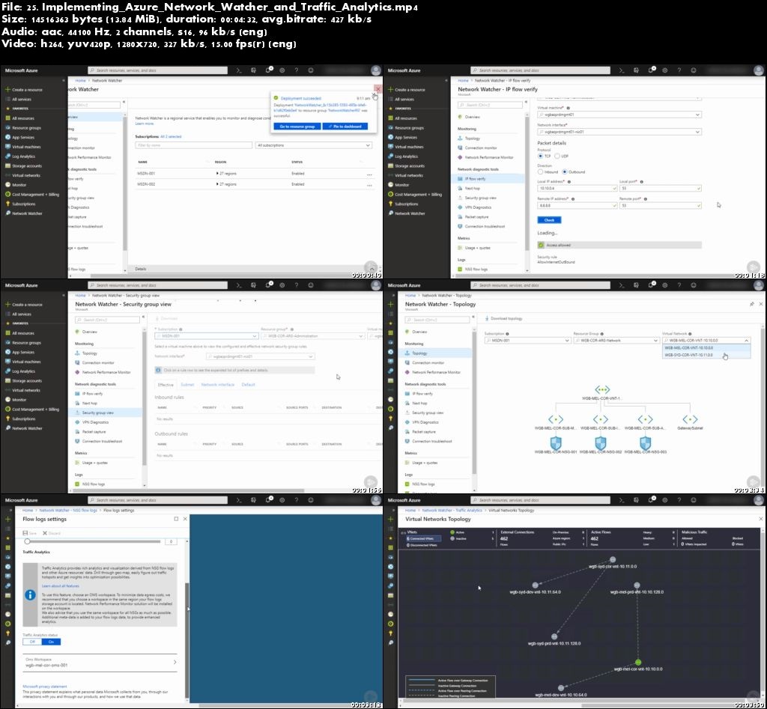
Task: Open the Oms Workspace chevron in Flow logs settings
Action: coord(175,663)
